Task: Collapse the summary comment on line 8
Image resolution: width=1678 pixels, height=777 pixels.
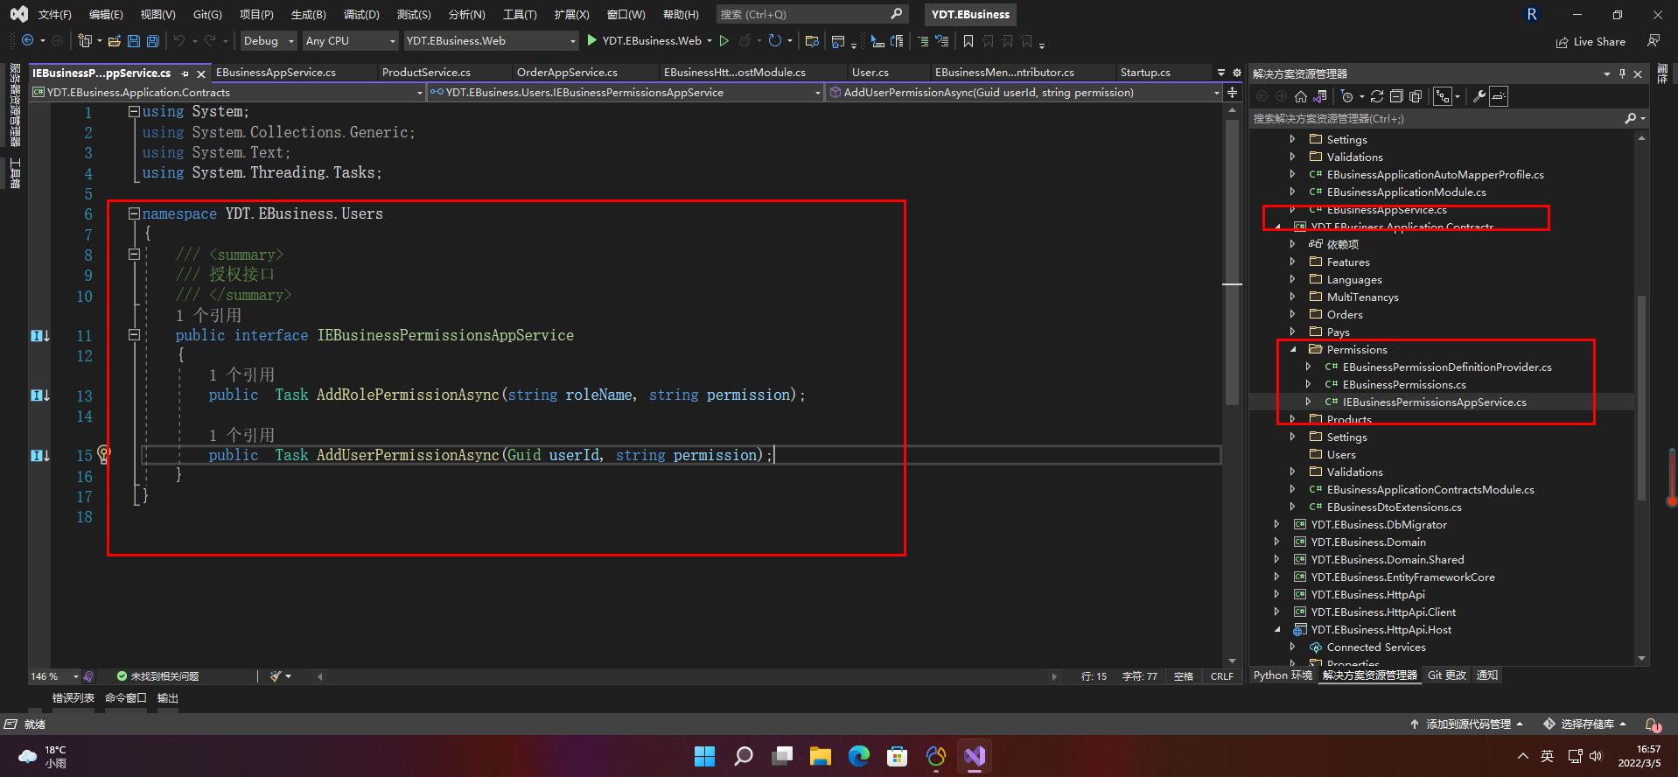Action: 134,254
